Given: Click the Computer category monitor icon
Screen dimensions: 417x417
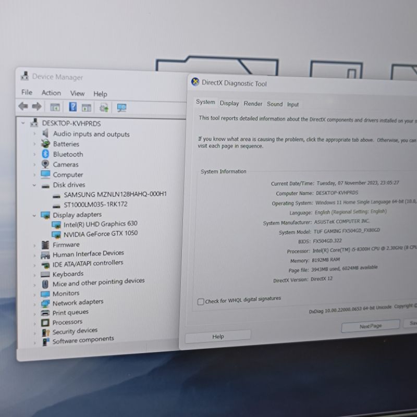Looking at the screenshot, I should pyautogui.click(x=45, y=174).
